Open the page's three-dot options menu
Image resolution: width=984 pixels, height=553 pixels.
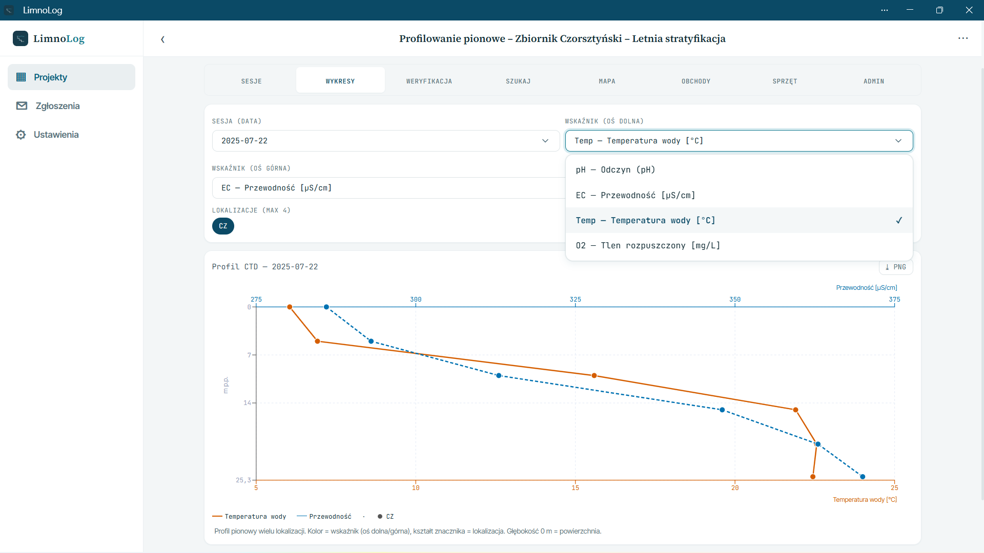pos(963,38)
